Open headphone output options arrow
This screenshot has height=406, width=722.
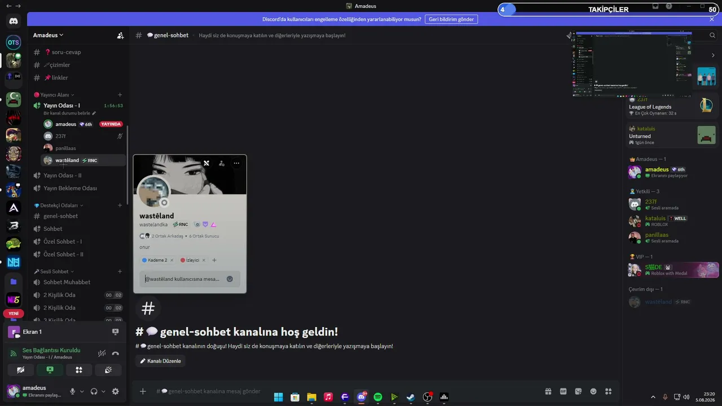(x=104, y=391)
